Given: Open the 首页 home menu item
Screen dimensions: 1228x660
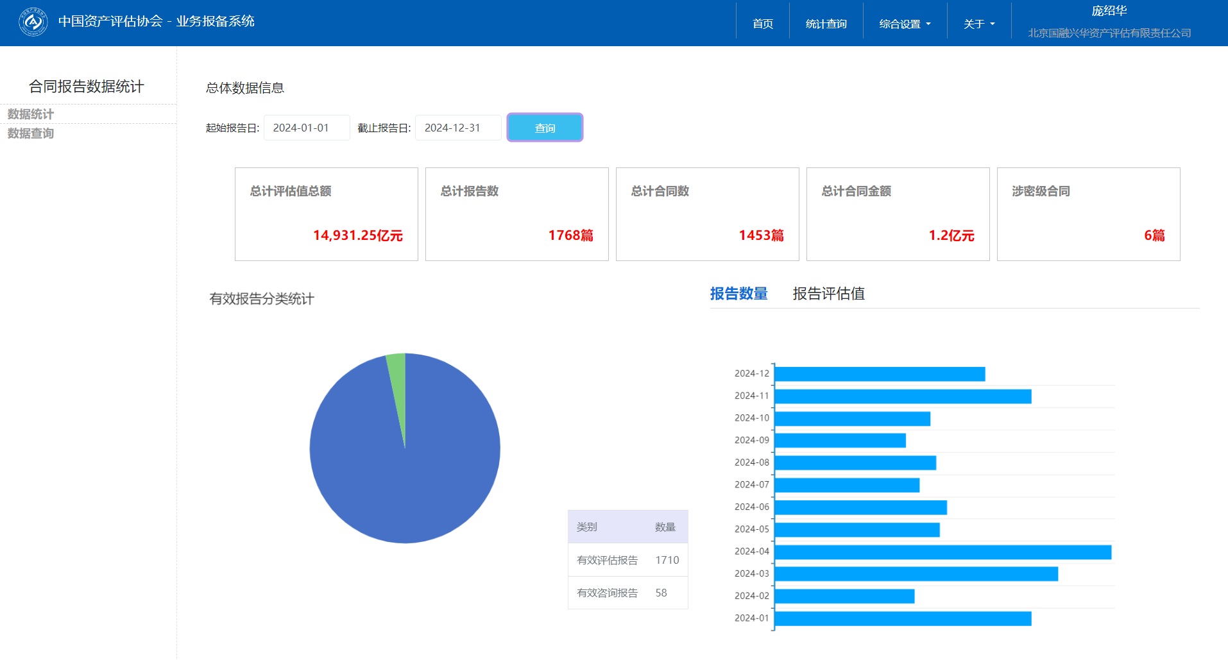Looking at the screenshot, I should coord(762,24).
